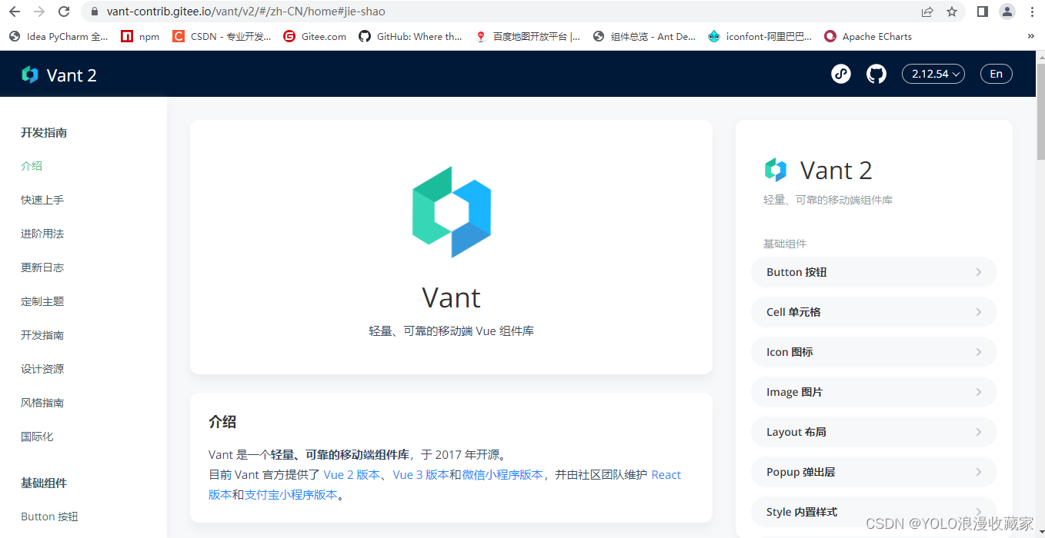This screenshot has height=538, width=1045.
Task: Click the simulator Vant 2 logo icon
Action: tap(776, 170)
